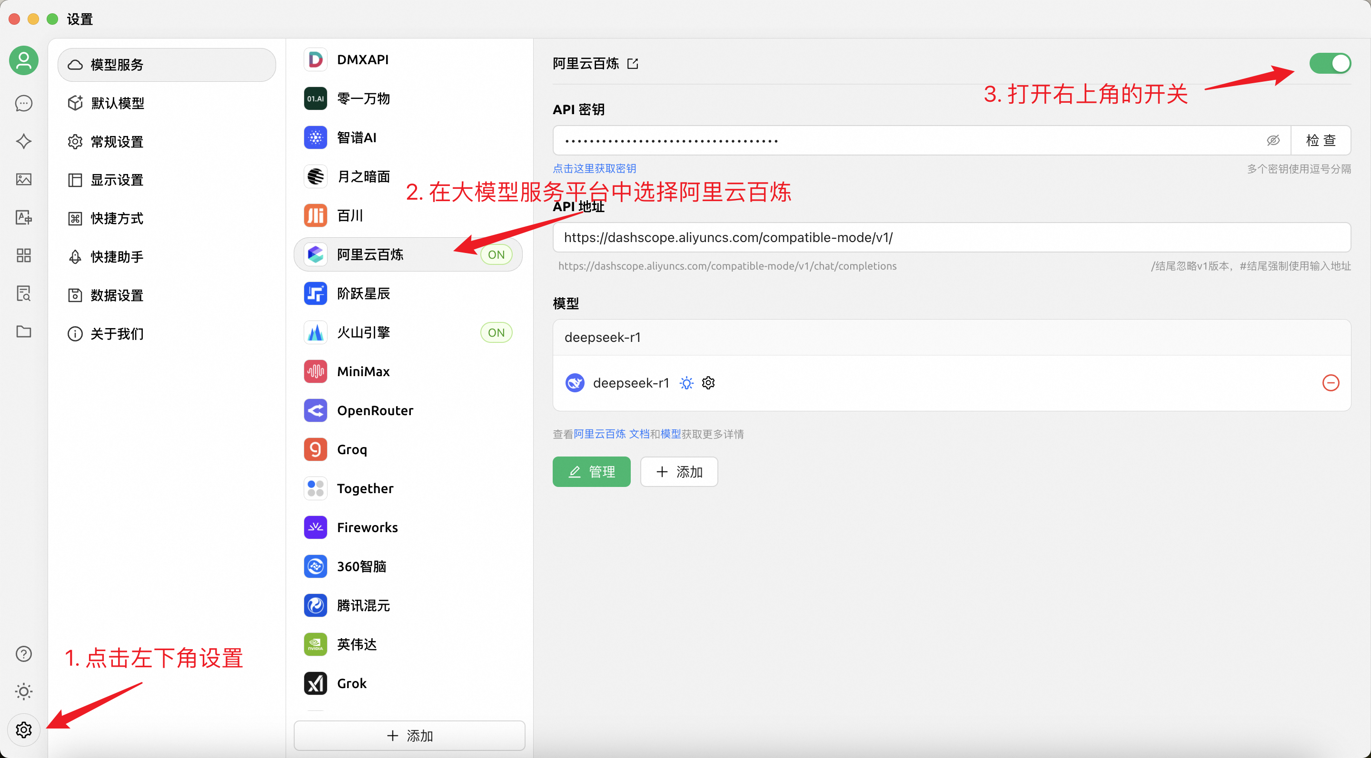Image resolution: width=1371 pixels, height=758 pixels.
Task: Click the deepseek-r1 model row name
Action: (x=631, y=383)
